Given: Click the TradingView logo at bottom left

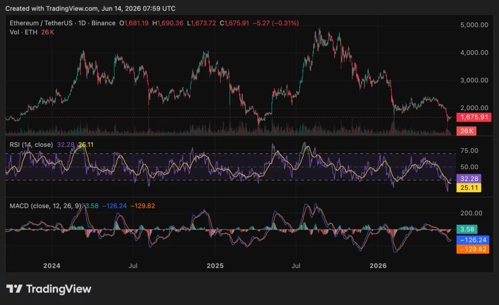Looking at the screenshot, I should 49,289.
